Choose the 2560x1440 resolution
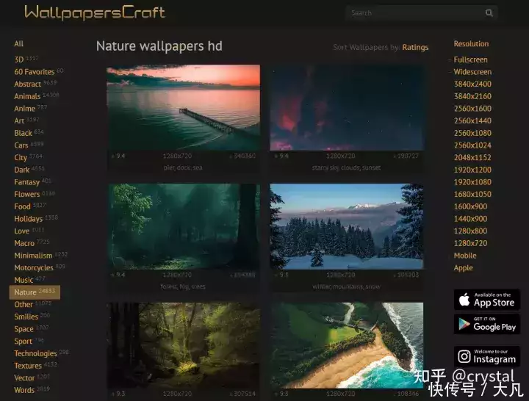This screenshot has height=401, width=529. (x=472, y=120)
